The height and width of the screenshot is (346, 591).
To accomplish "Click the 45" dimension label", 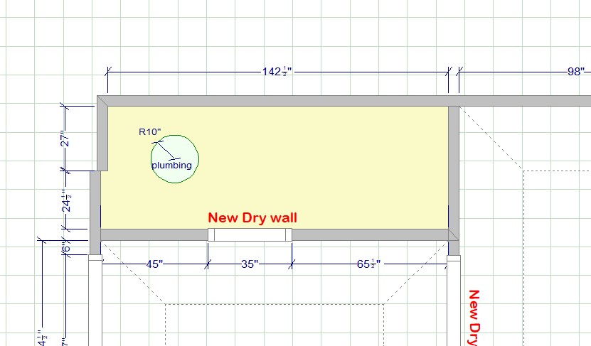I will (153, 264).
